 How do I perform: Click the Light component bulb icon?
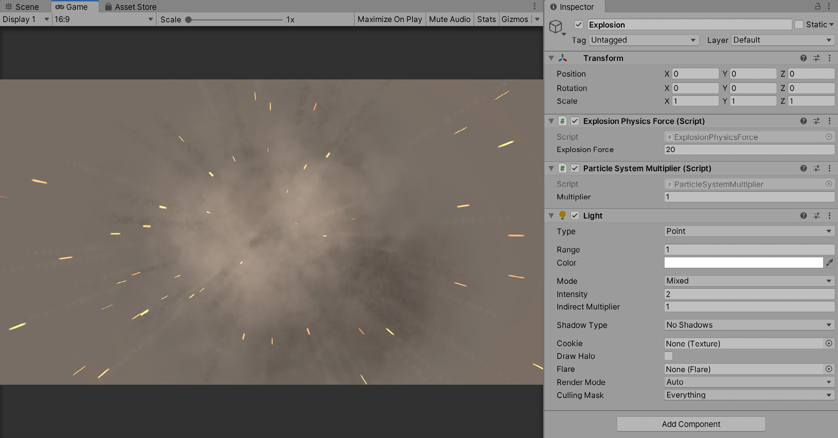pyautogui.click(x=562, y=215)
